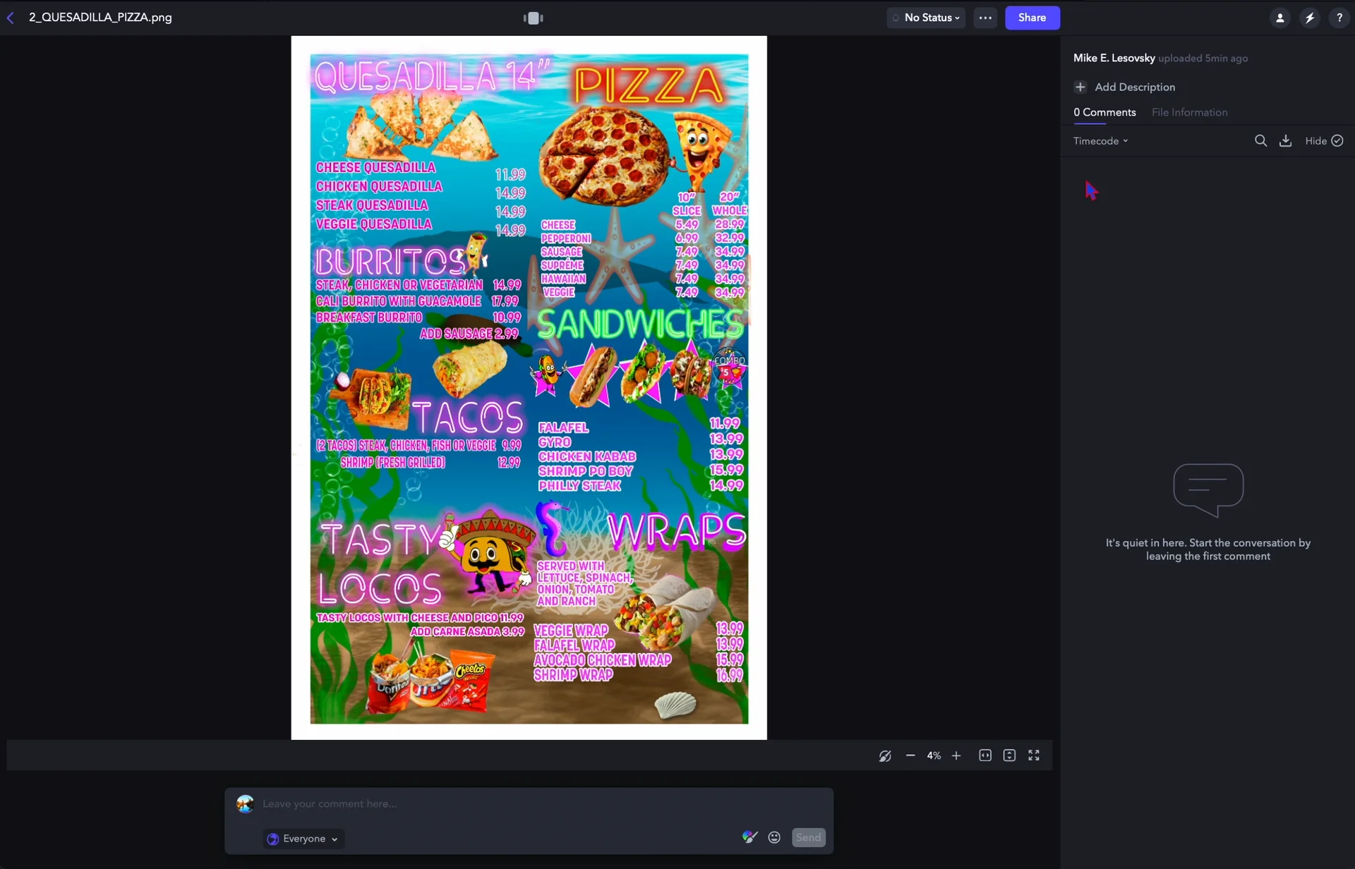Expand the Timecode sort dropdown
The image size is (1355, 869).
[1100, 141]
